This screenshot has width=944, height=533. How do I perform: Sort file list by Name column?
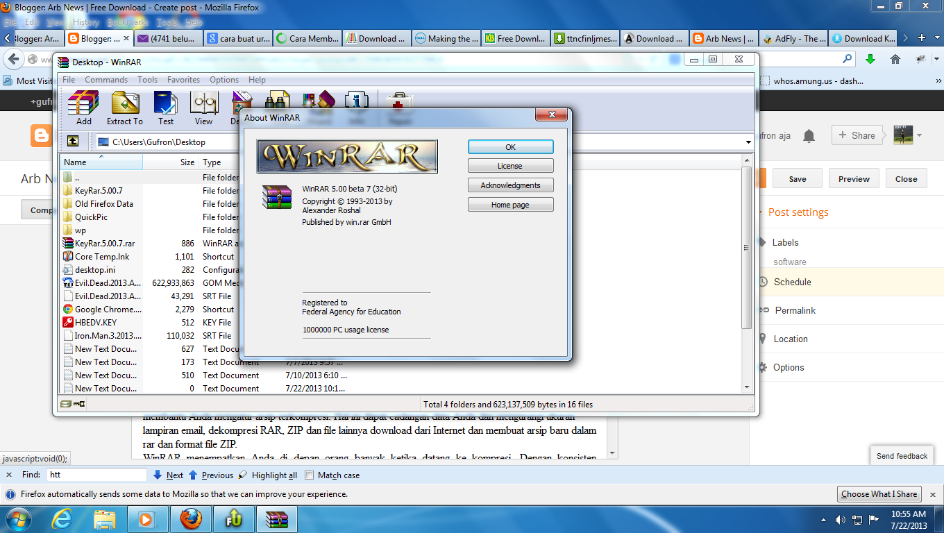[x=101, y=162]
